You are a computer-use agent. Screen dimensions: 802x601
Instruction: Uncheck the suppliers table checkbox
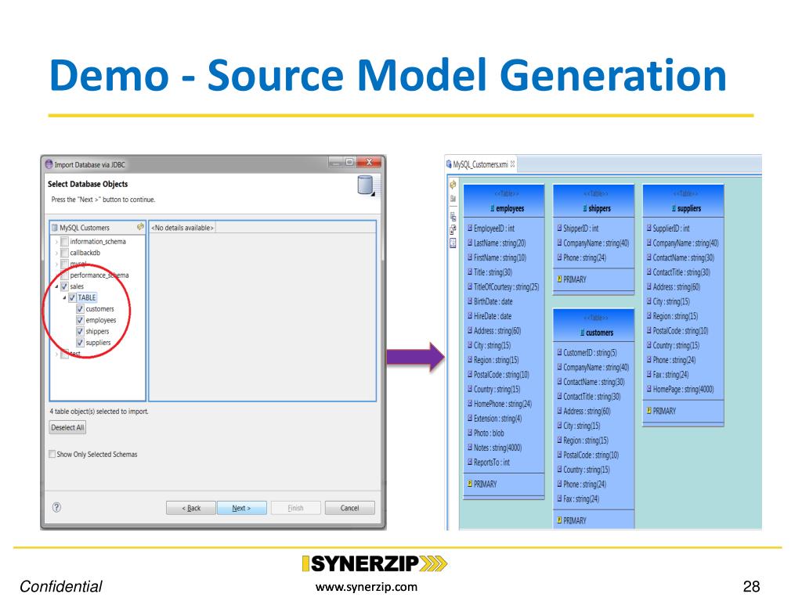point(81,343)
